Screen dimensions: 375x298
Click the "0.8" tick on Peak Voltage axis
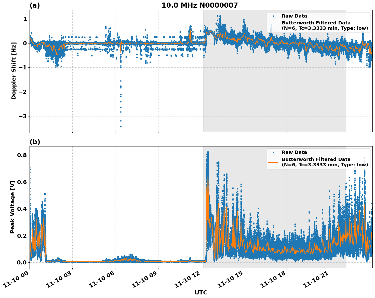[x=22, y=155]
